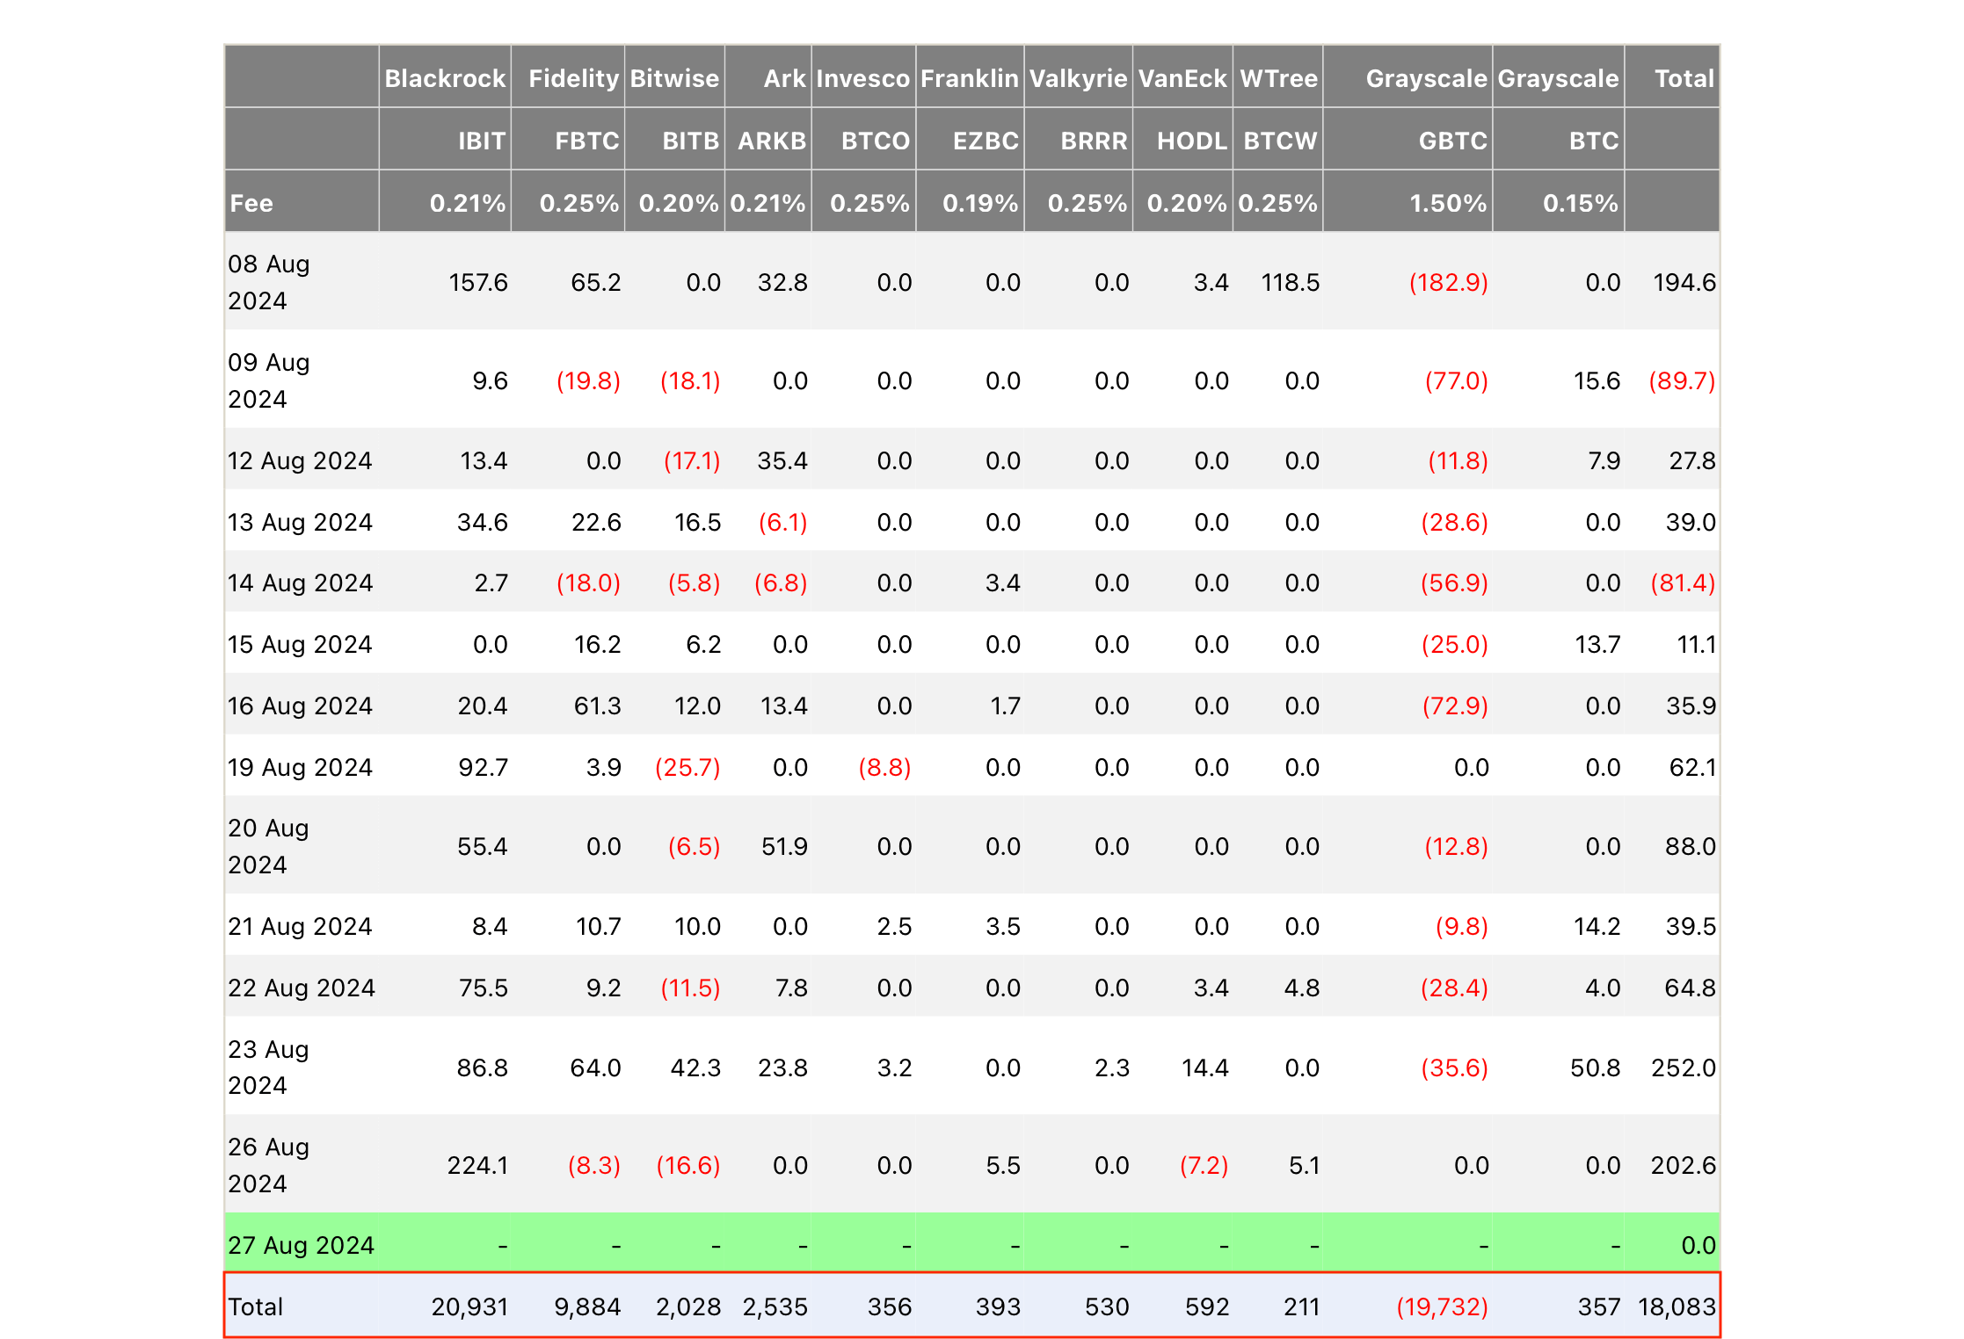
Task: Select the 15 Aug 2024 date cell
Action: 300,644
